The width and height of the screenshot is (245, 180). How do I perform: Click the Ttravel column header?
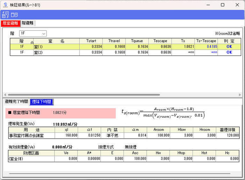click(114, 41)
